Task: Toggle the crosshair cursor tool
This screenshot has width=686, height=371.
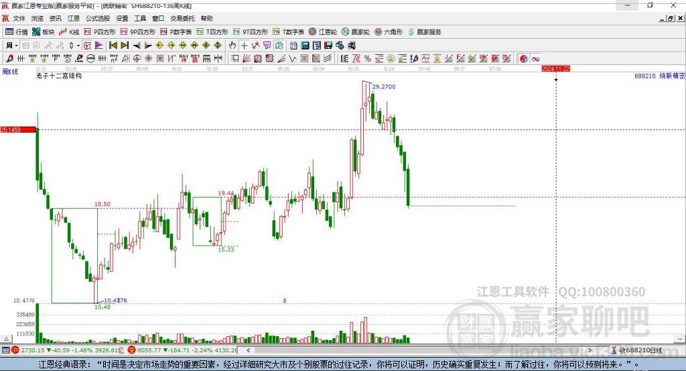Action: [244, 45]
